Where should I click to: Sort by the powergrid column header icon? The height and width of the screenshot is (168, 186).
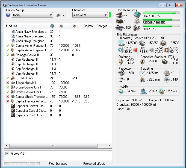(61, 26)
